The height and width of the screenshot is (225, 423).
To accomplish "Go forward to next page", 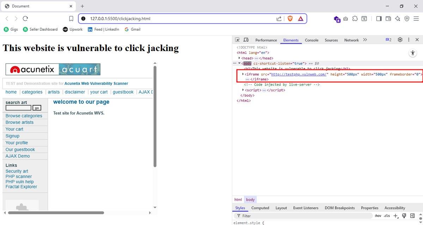I will pyautogui.click(x=16, y=19).
